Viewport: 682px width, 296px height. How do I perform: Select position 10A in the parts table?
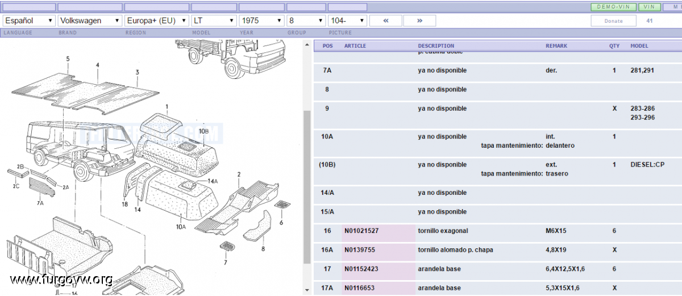click(x=327, y=136)
